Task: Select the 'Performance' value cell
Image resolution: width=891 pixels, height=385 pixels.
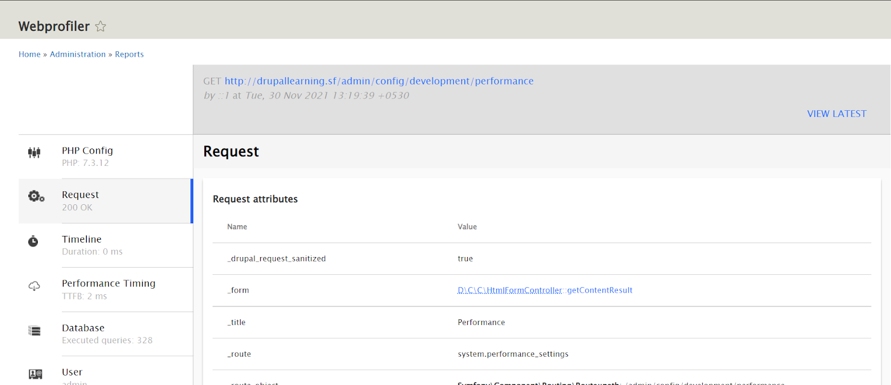Action: (x=482, y=323)
